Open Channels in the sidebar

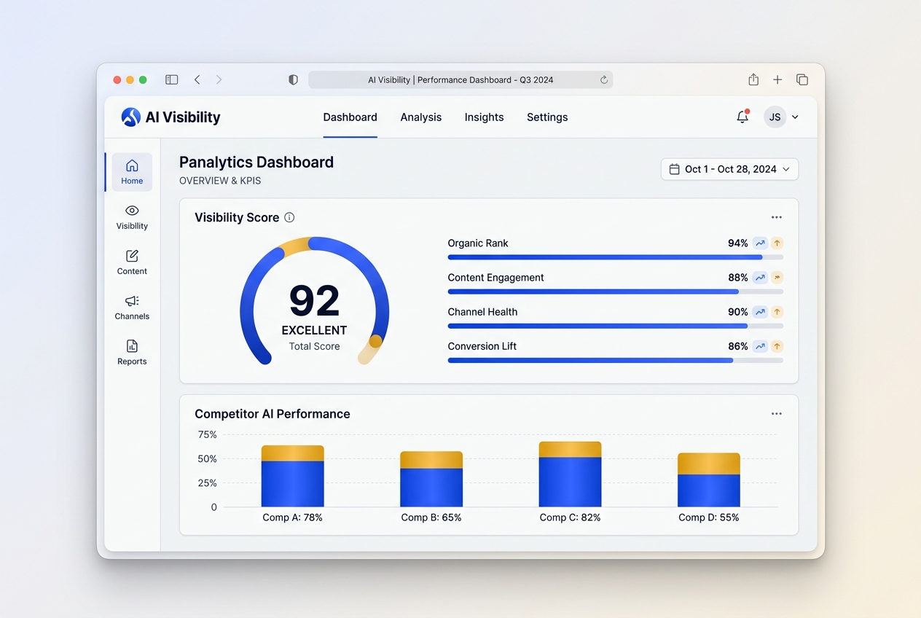click(x=132, y=308)
